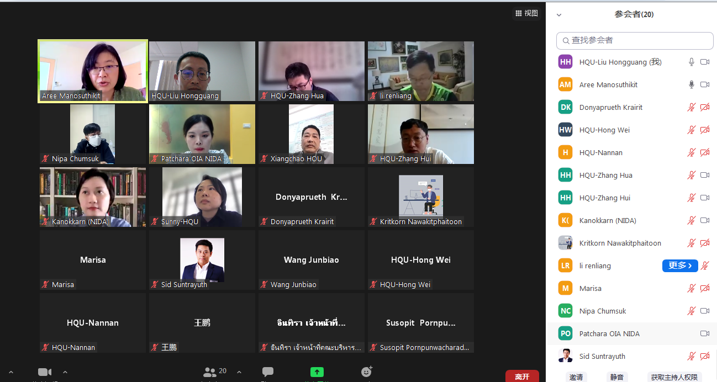Open the 视图 view menu

(x=526, y=13)
